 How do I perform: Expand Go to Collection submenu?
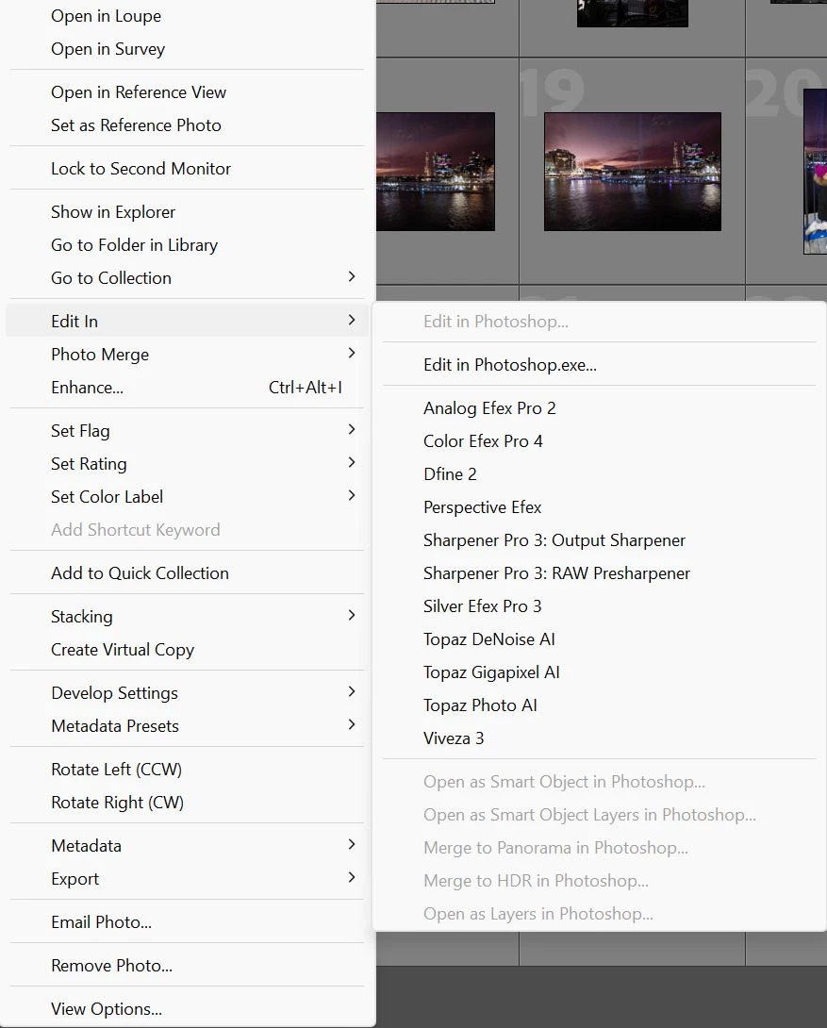tap(187, 277)
